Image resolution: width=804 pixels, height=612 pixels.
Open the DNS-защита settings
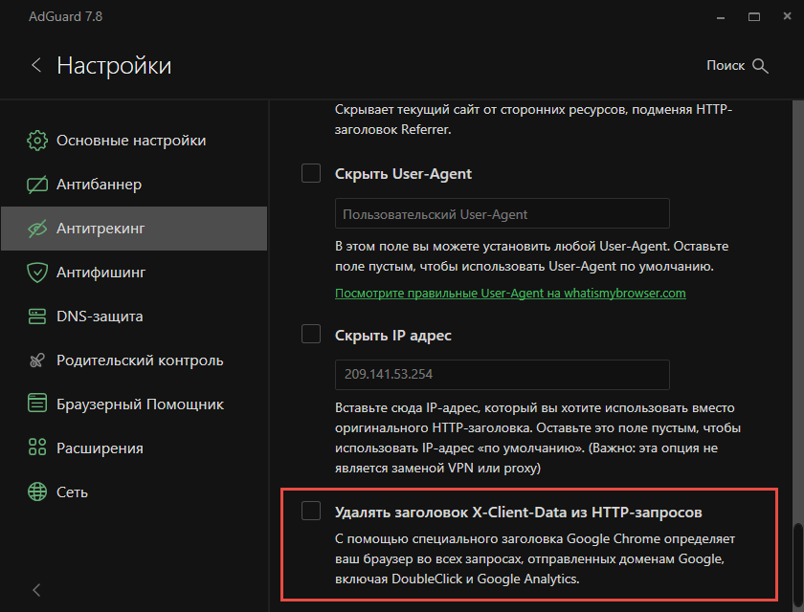coord(36,316)
